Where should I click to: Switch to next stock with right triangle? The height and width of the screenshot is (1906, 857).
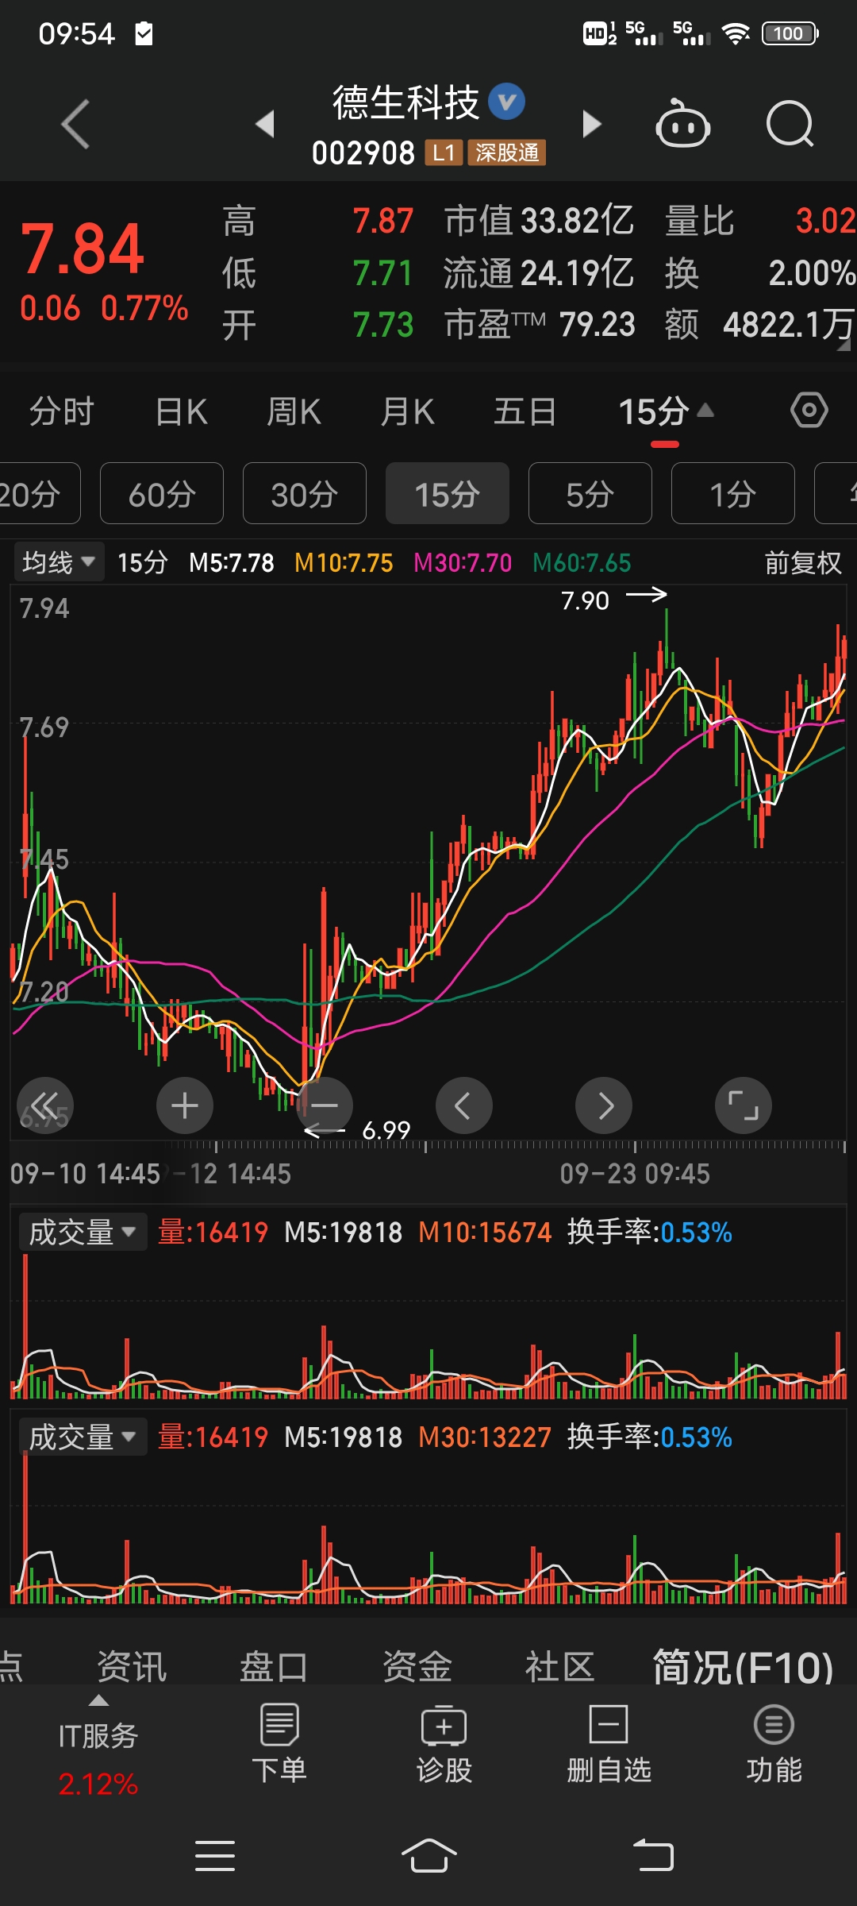(591, 124)
